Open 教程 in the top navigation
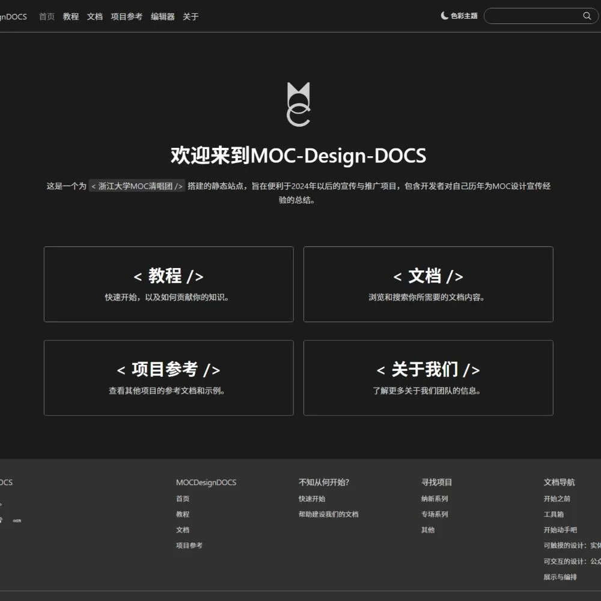The width and height of the screenshot is (601, 601). click(70, 17)
